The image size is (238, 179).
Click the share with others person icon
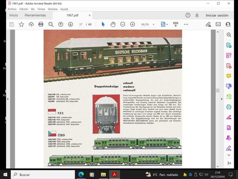(x=228, y=24)
